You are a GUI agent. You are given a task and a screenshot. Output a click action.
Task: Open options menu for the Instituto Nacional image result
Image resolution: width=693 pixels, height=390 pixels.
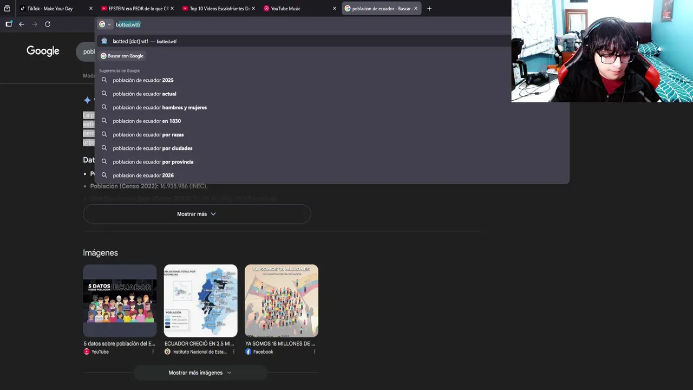pos(234,352)
